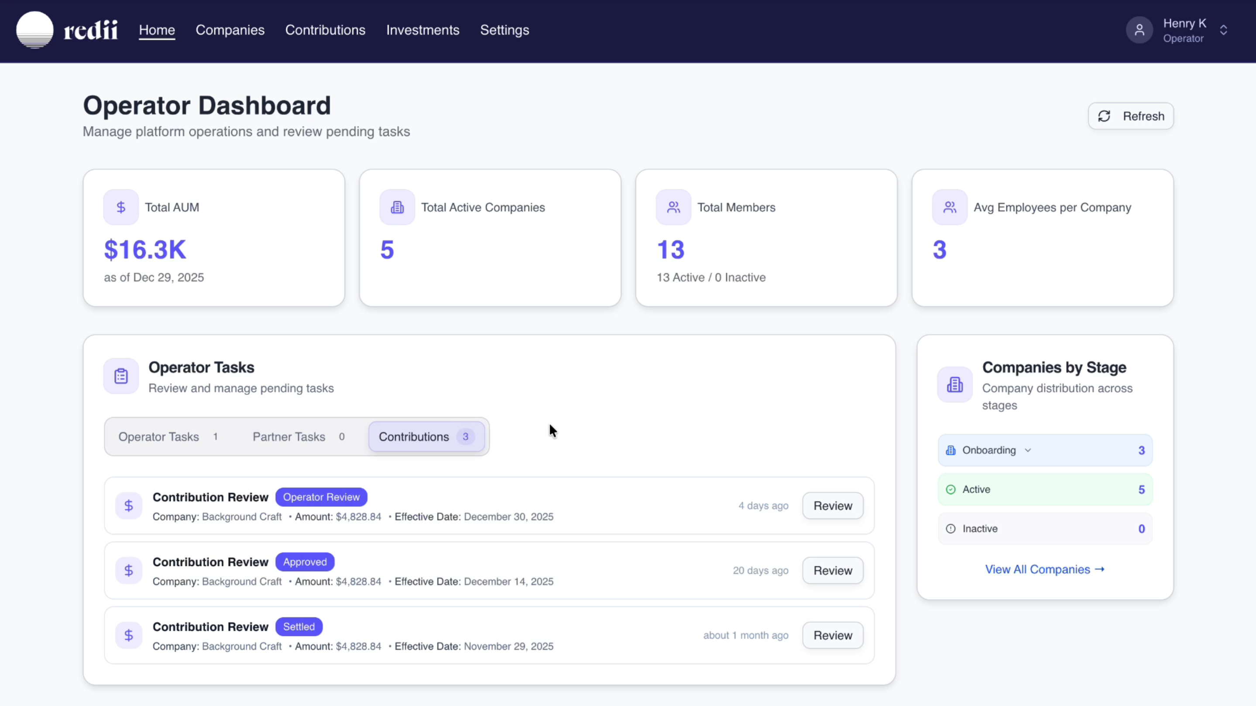
Task: Switch to the Operator Tasks tab
Action: [x=168, y=437]
